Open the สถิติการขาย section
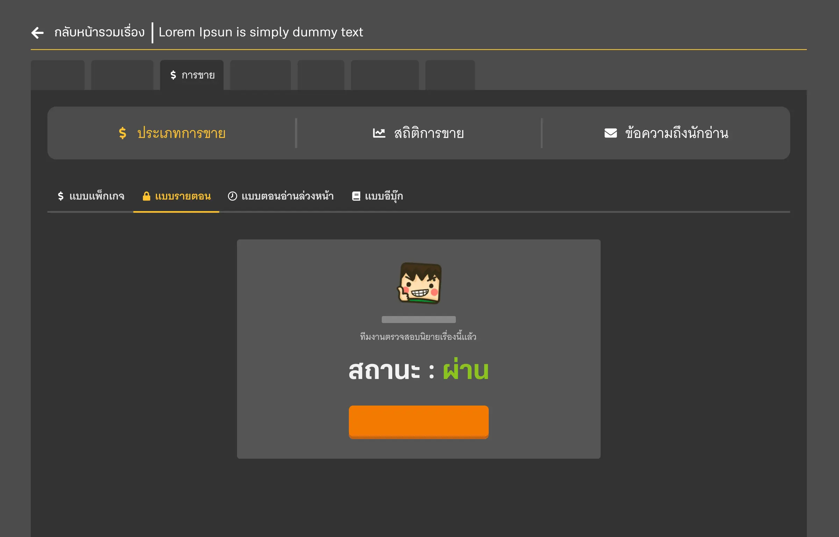 418,133
